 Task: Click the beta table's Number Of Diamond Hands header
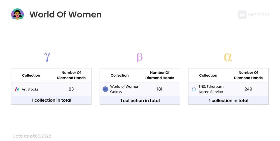[160, 75]
